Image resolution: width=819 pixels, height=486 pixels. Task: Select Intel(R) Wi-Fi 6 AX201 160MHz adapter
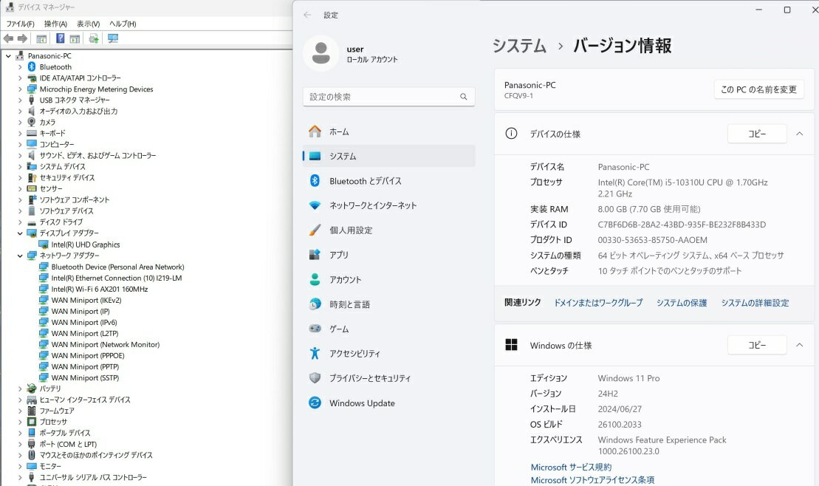(x=99, y=289)
